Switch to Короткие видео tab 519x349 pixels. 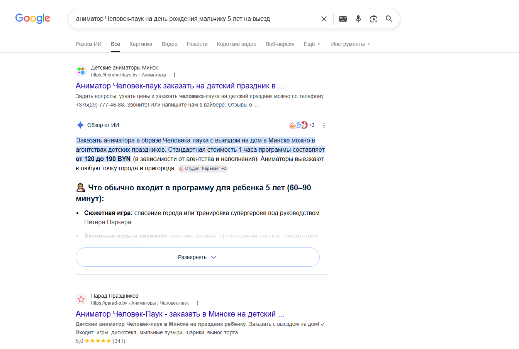pos(237,44)
